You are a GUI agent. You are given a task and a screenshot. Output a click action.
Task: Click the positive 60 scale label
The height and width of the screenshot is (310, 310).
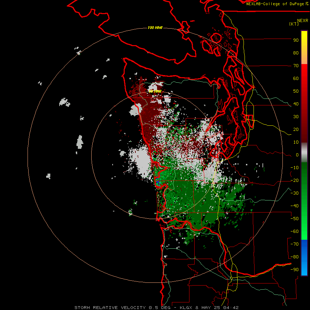point(296,79)
